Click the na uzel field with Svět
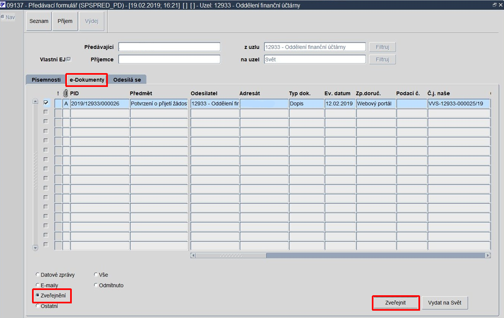The height and width of the screenshot is (318, 504). (315, 59)
